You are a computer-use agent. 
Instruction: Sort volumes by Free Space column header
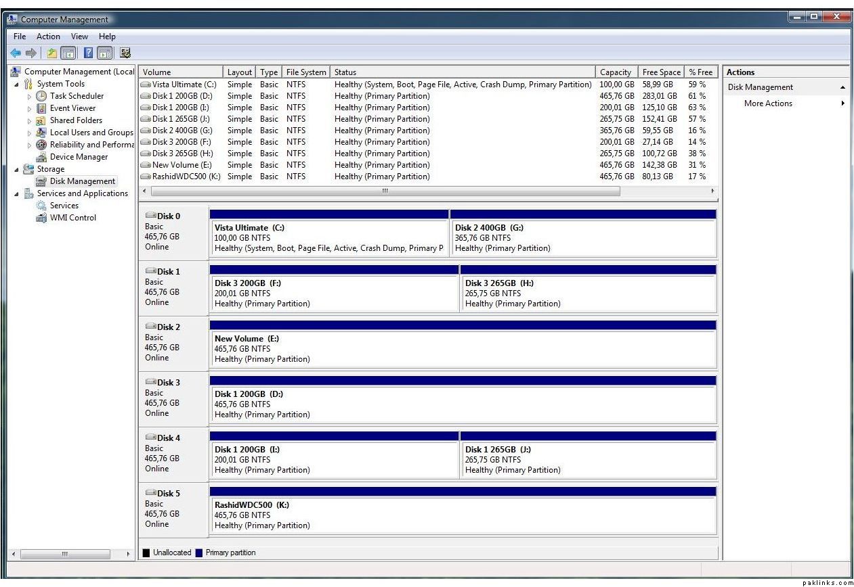click(x=661, y=72)
